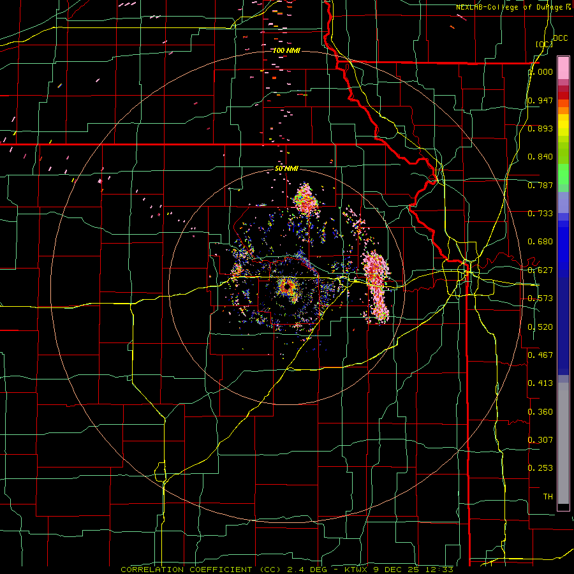
Task: Click the TH threshold label in legend
Action: (548, 497)
